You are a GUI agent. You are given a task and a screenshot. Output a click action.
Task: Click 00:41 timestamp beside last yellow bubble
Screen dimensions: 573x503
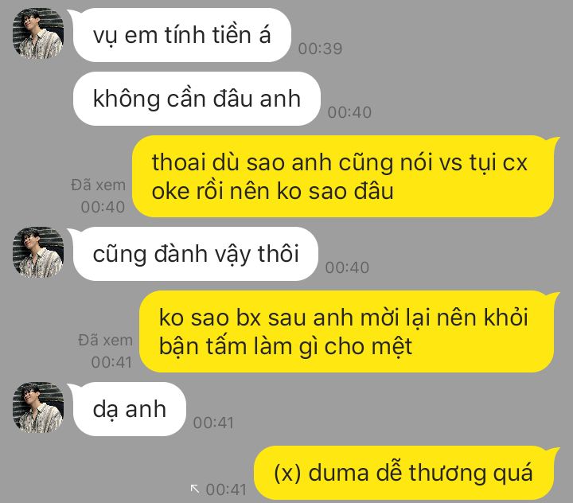click(226, 489)
